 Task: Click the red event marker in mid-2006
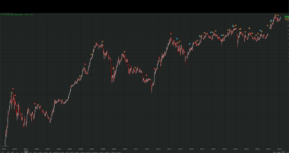(85, 64)
